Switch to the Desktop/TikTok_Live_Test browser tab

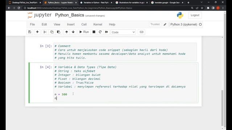click(24, 3)
